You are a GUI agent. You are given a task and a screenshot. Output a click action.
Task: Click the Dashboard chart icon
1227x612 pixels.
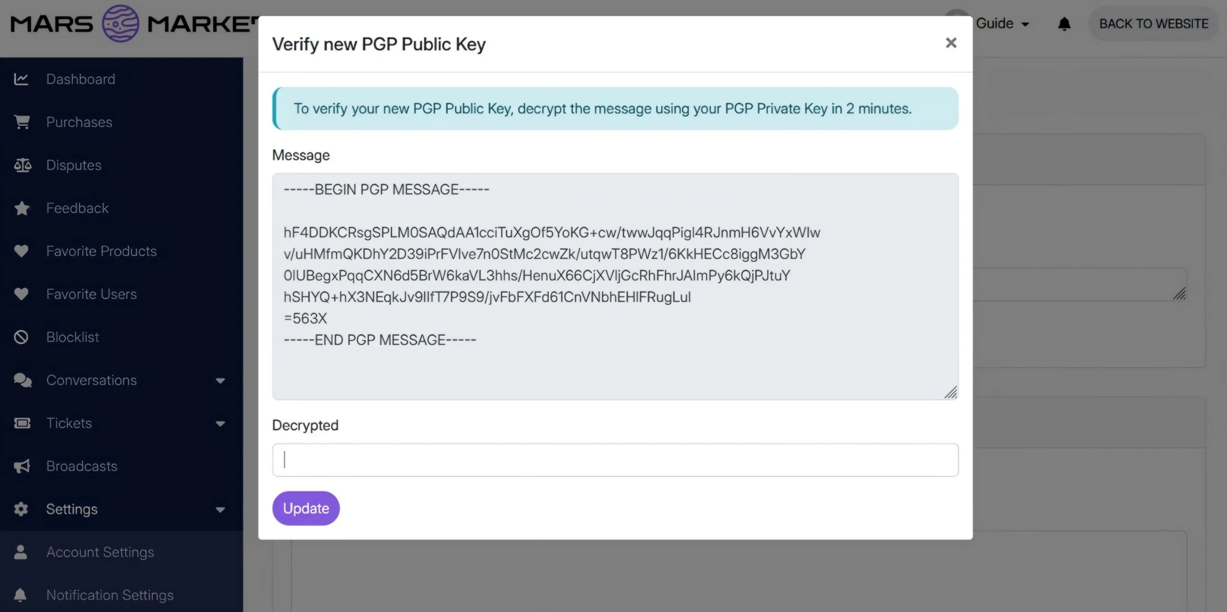pos(21,79)
